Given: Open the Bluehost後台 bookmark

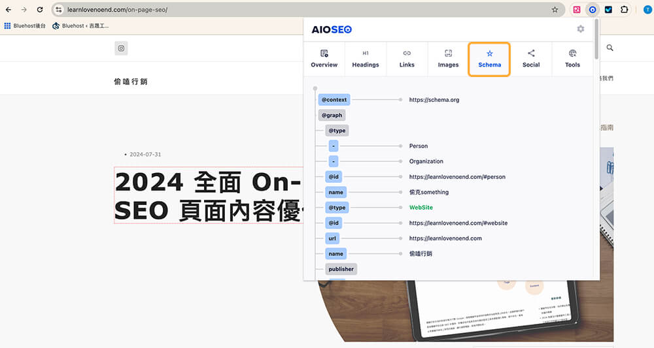Looking at the screenshot, I should pyautogui.click(x=25, y=26).
